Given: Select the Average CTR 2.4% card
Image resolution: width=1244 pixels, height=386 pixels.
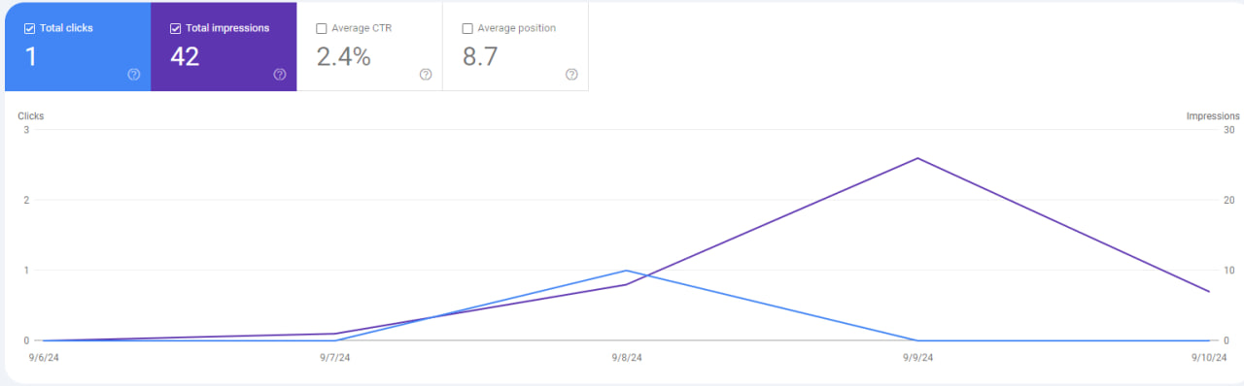Looking at the screenshot, I should [369, 47].
